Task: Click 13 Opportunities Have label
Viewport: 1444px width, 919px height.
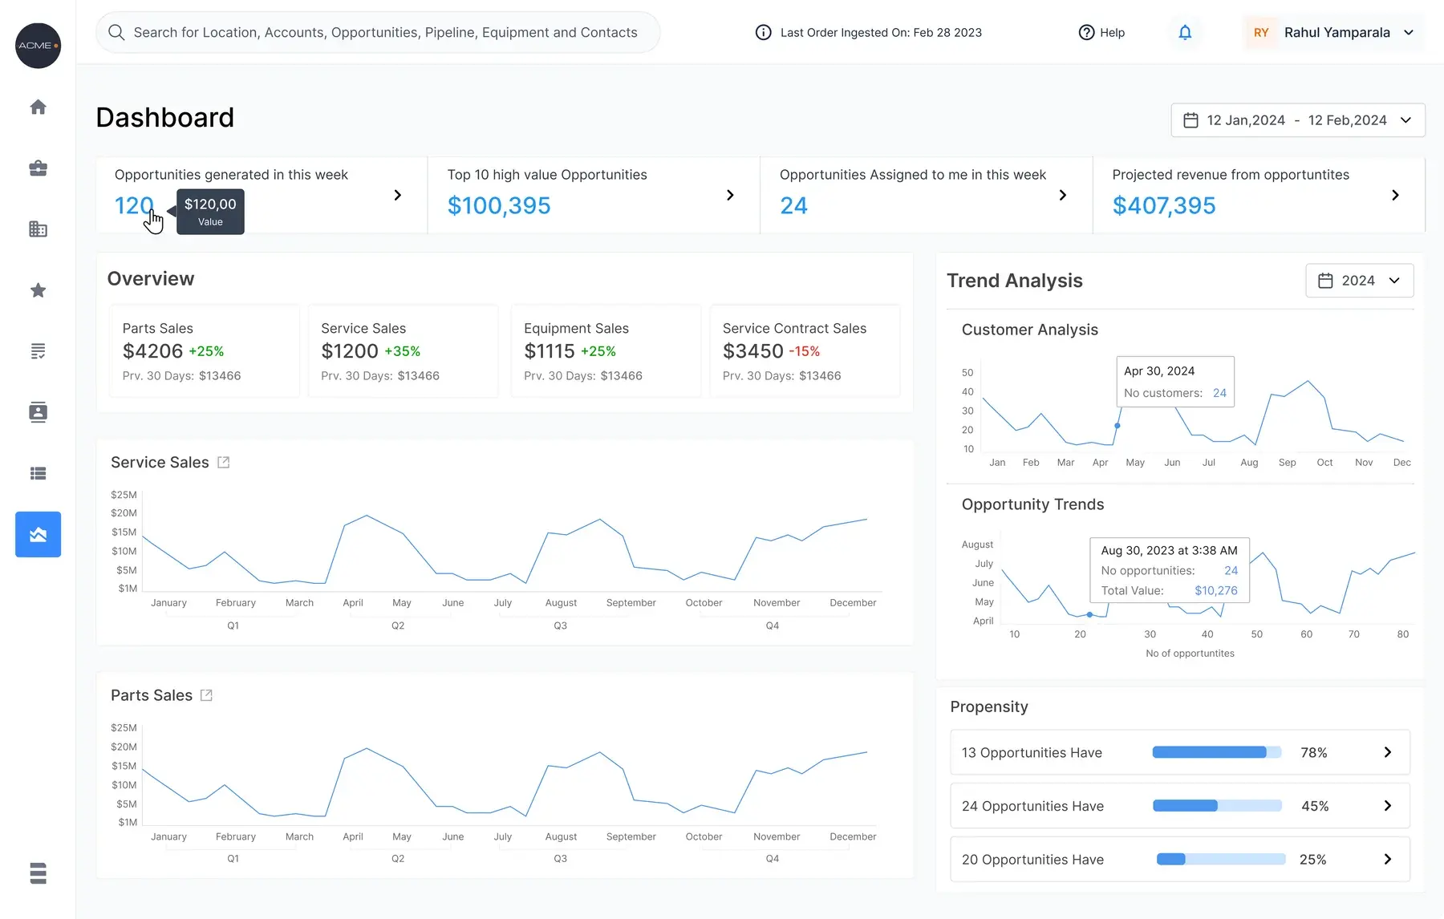Action: tap(1032, 752)
